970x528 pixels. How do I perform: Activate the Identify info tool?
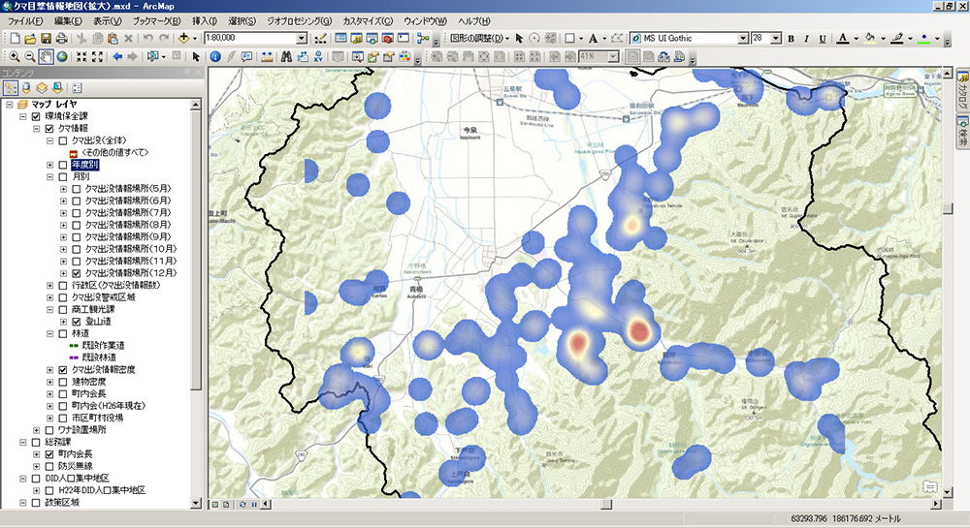tap(214, 56)
